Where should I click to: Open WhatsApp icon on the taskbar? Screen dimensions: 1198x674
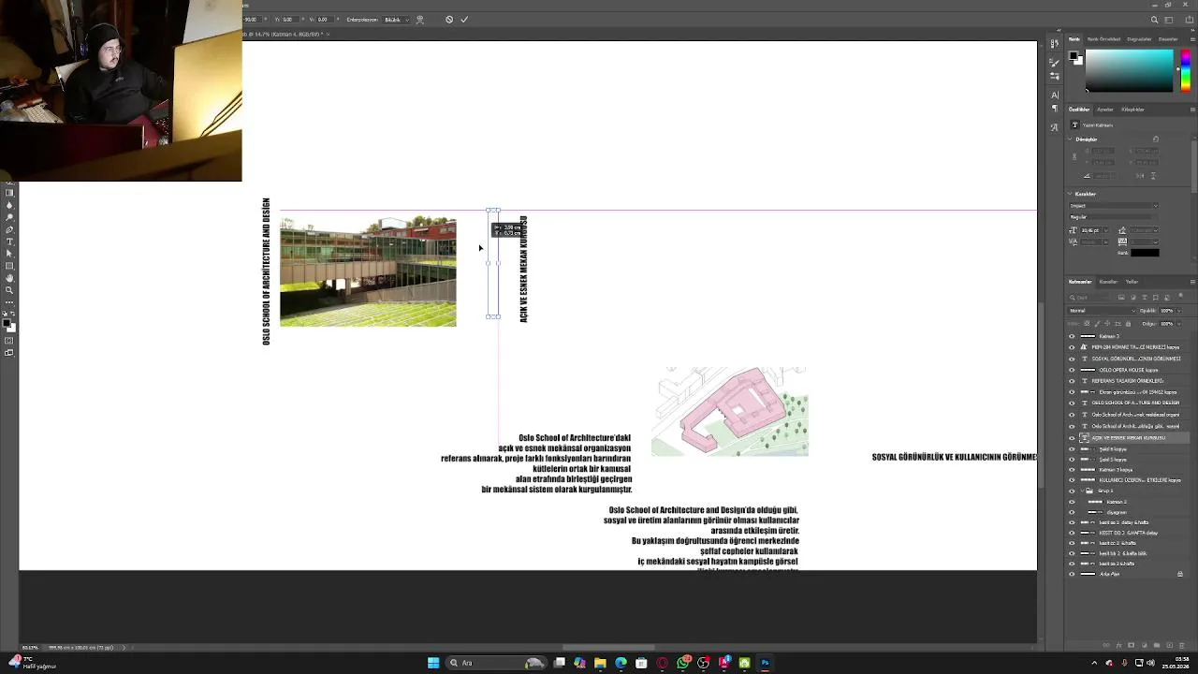683,663
